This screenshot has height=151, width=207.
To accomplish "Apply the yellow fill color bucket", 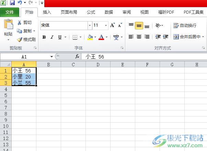I will coord(90,37).
